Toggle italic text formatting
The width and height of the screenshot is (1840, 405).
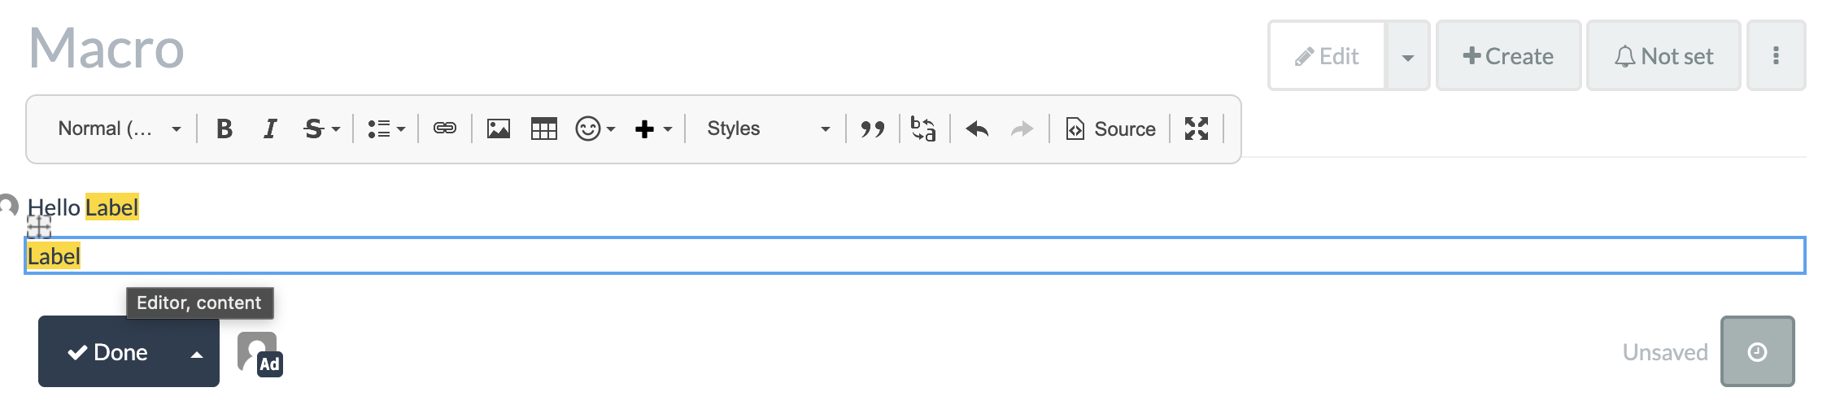269,128
